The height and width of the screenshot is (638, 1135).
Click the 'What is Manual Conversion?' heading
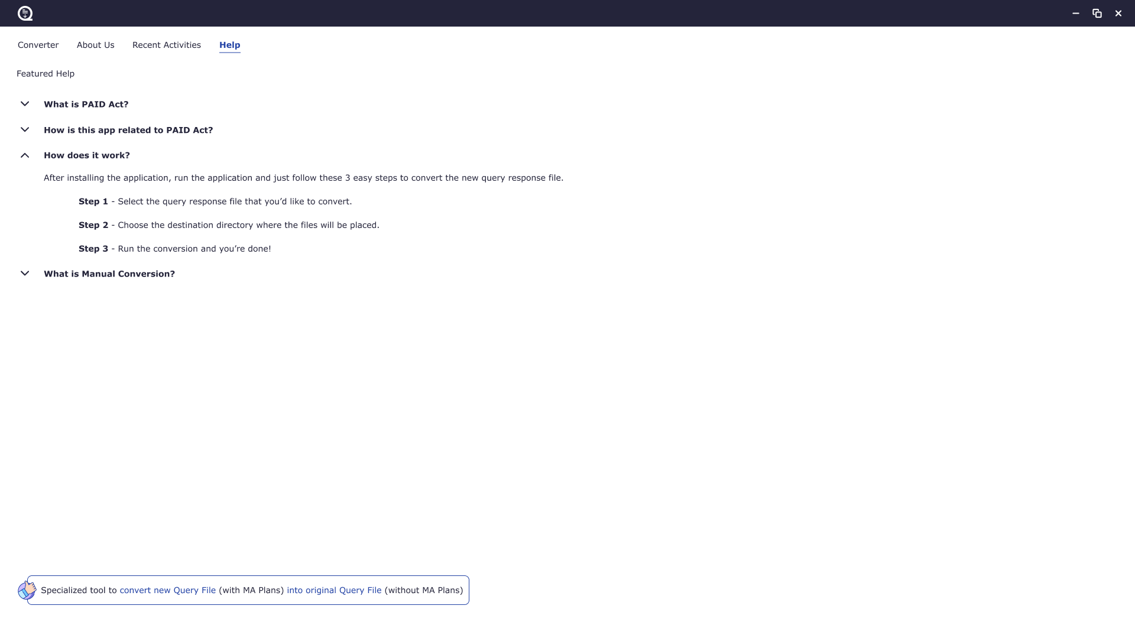(109, 274)
